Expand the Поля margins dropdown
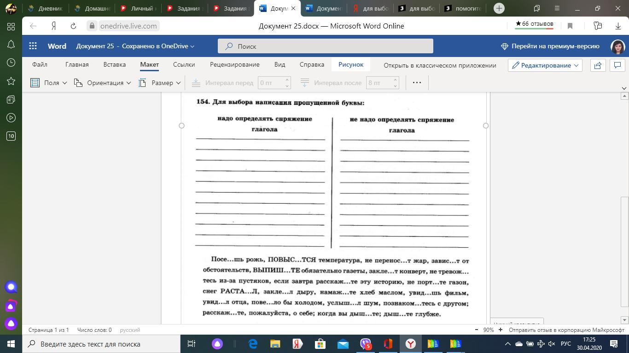 pos(49,83)
